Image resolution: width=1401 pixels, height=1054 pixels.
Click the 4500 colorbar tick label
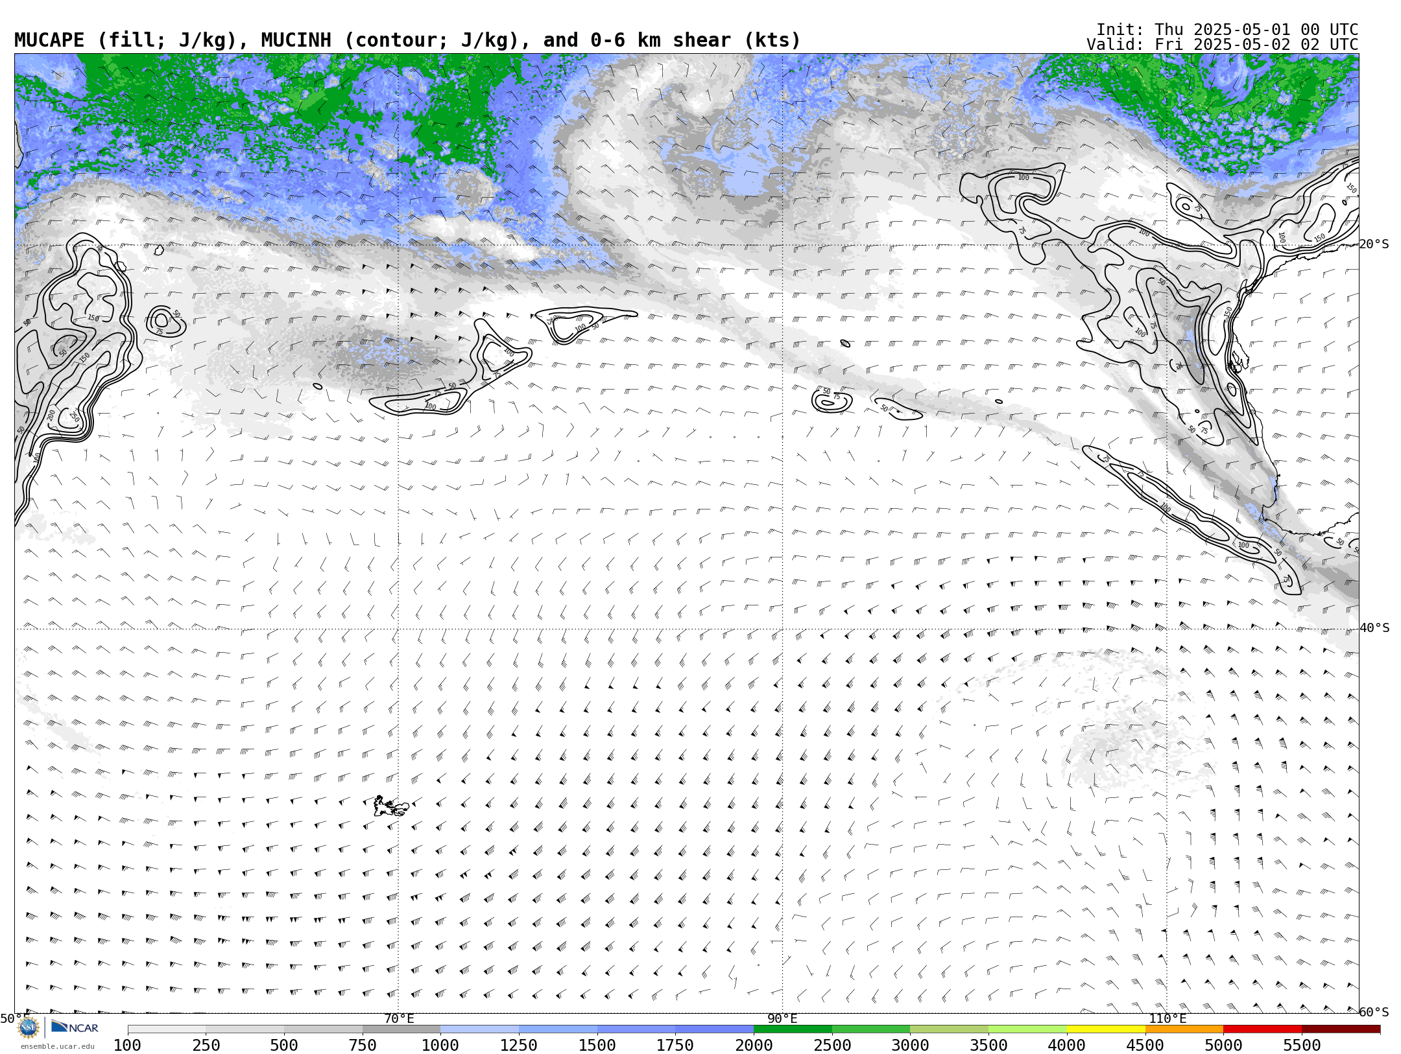click(1145, 1046)
